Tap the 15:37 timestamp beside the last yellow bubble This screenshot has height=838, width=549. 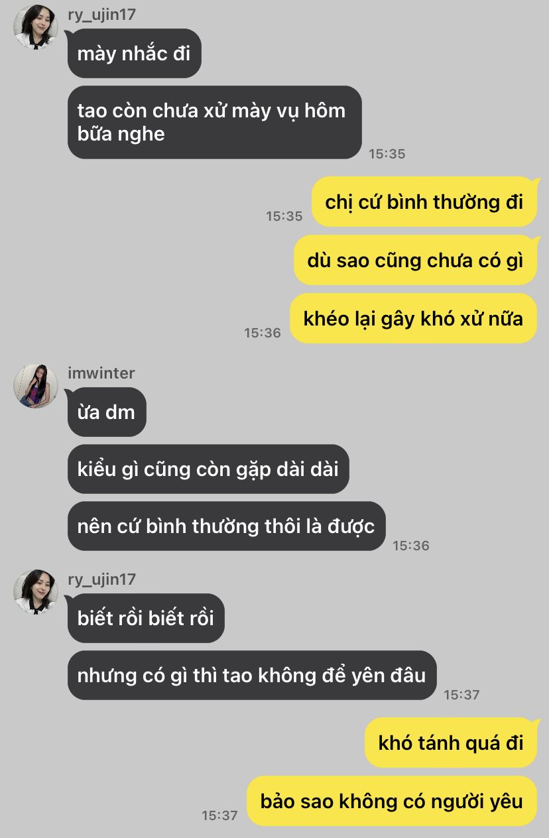(219, 815)
